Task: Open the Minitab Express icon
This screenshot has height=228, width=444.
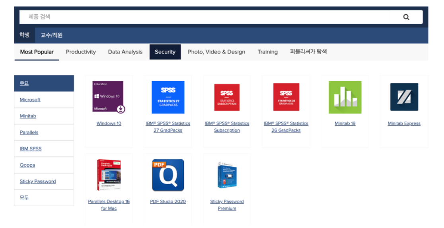Action: tap(404, 97)
